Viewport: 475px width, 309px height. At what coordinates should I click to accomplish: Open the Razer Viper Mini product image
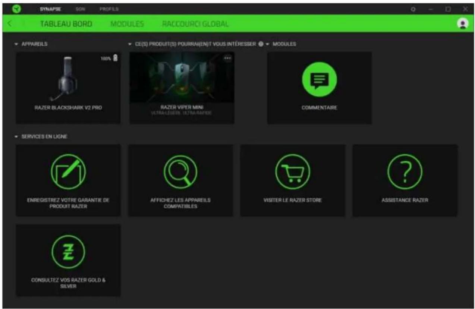tap(182, 77)
